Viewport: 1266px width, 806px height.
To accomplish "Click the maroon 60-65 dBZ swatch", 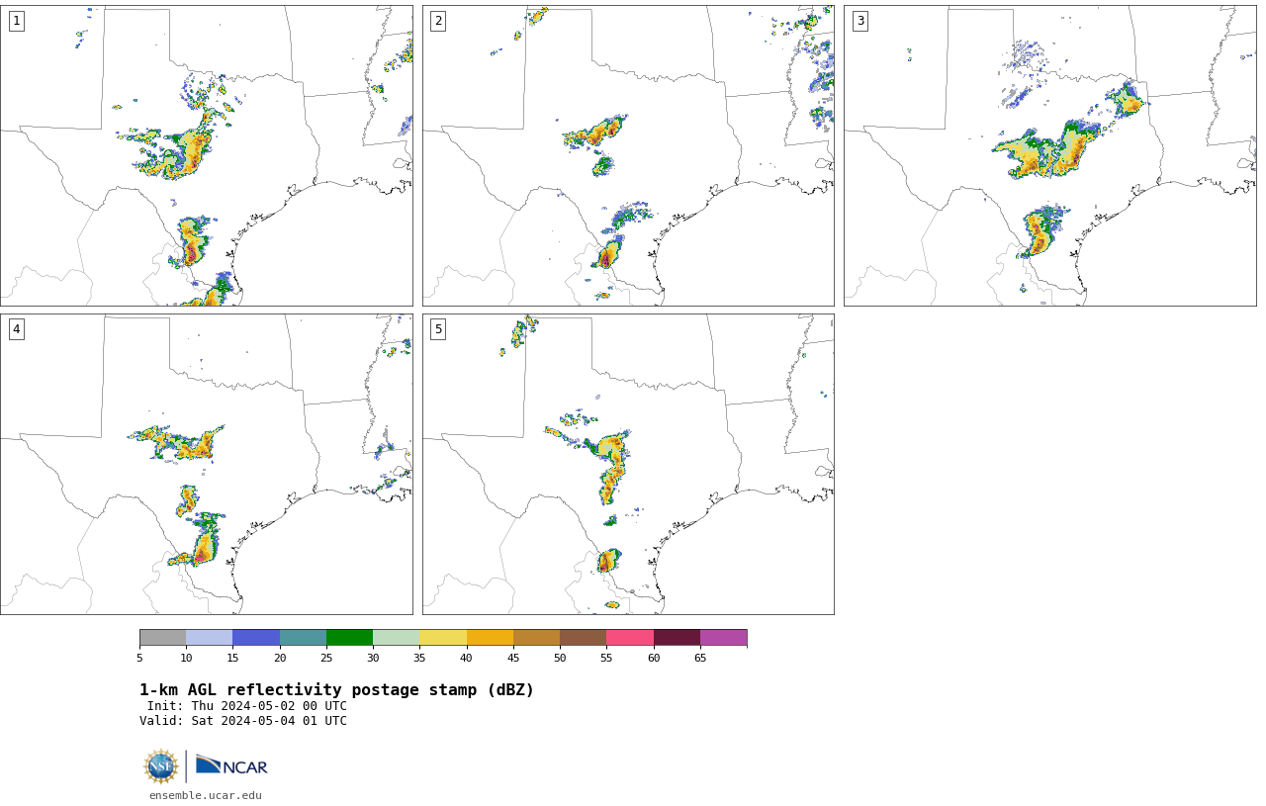I will tap(677, 637).
